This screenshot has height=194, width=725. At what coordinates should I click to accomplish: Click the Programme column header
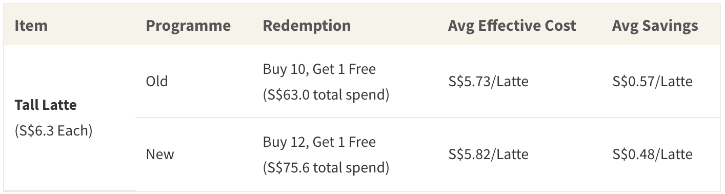coord(188,26)
